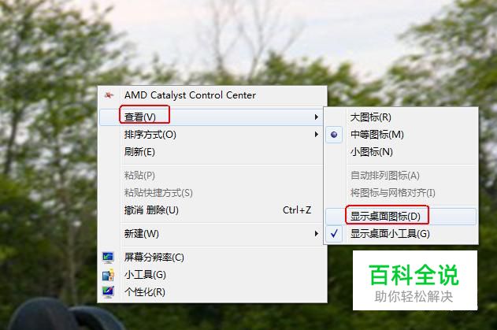Viewport: 497px width, 330px height.
Task: Click the AMD Catalyst Control Center icon
Action: click(109, 95)
